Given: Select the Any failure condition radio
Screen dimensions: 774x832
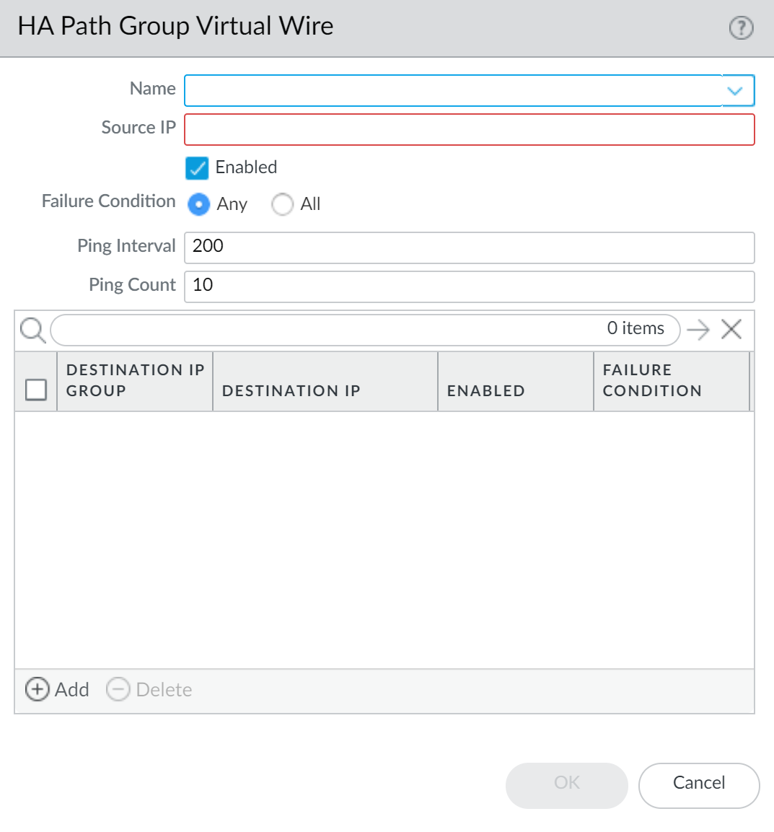Looking at the screenshot, I should [x=199, y=204].
